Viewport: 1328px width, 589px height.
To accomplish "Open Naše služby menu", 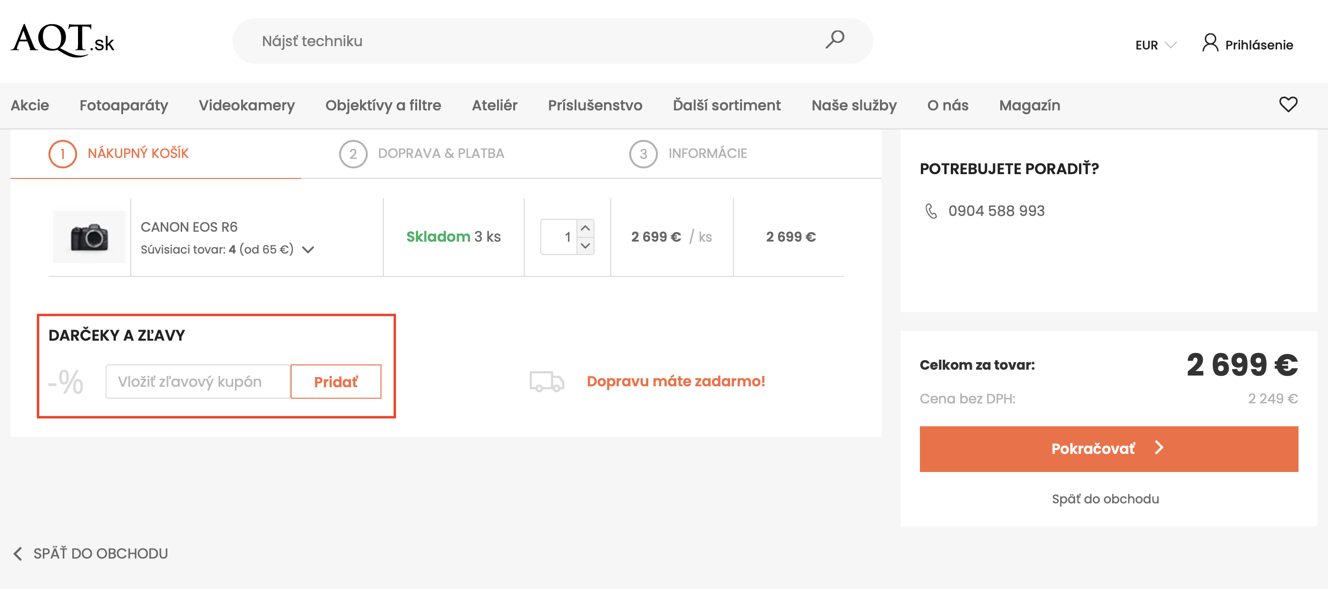I will click(854, 105).
